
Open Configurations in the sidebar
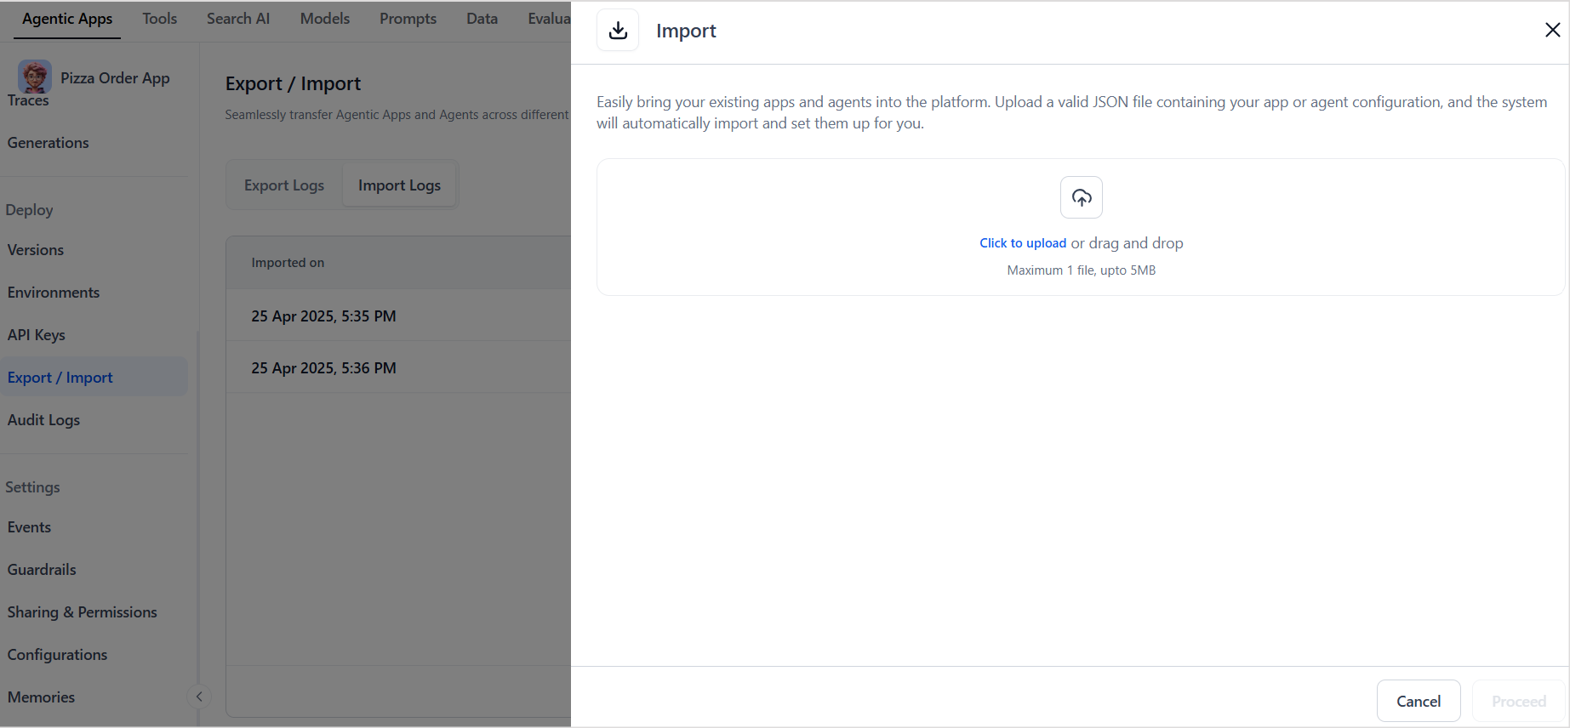click(x=58, y=655)
